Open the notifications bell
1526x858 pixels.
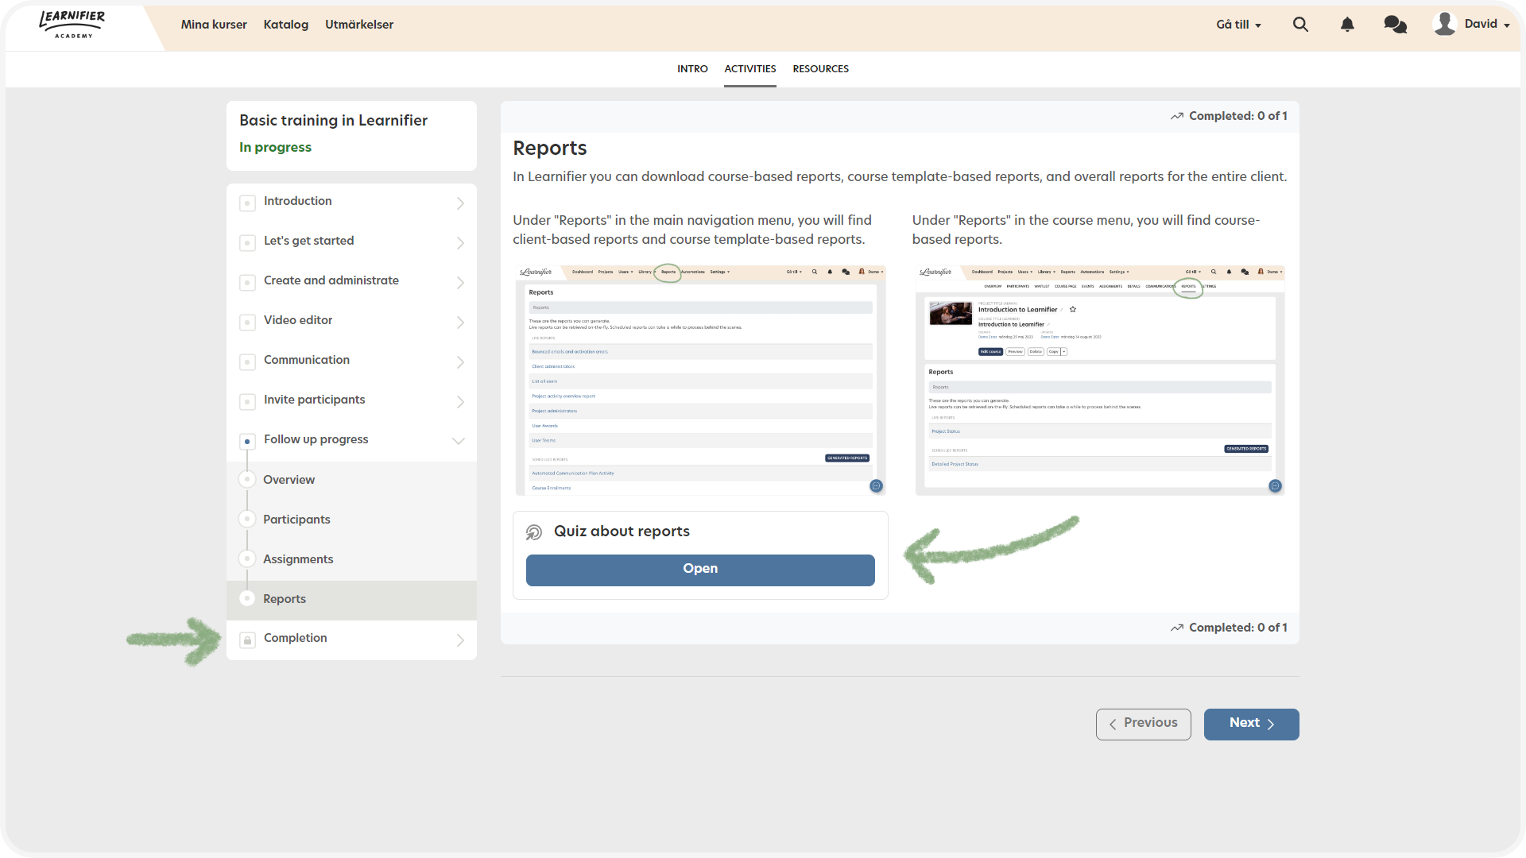[1347, 25]
